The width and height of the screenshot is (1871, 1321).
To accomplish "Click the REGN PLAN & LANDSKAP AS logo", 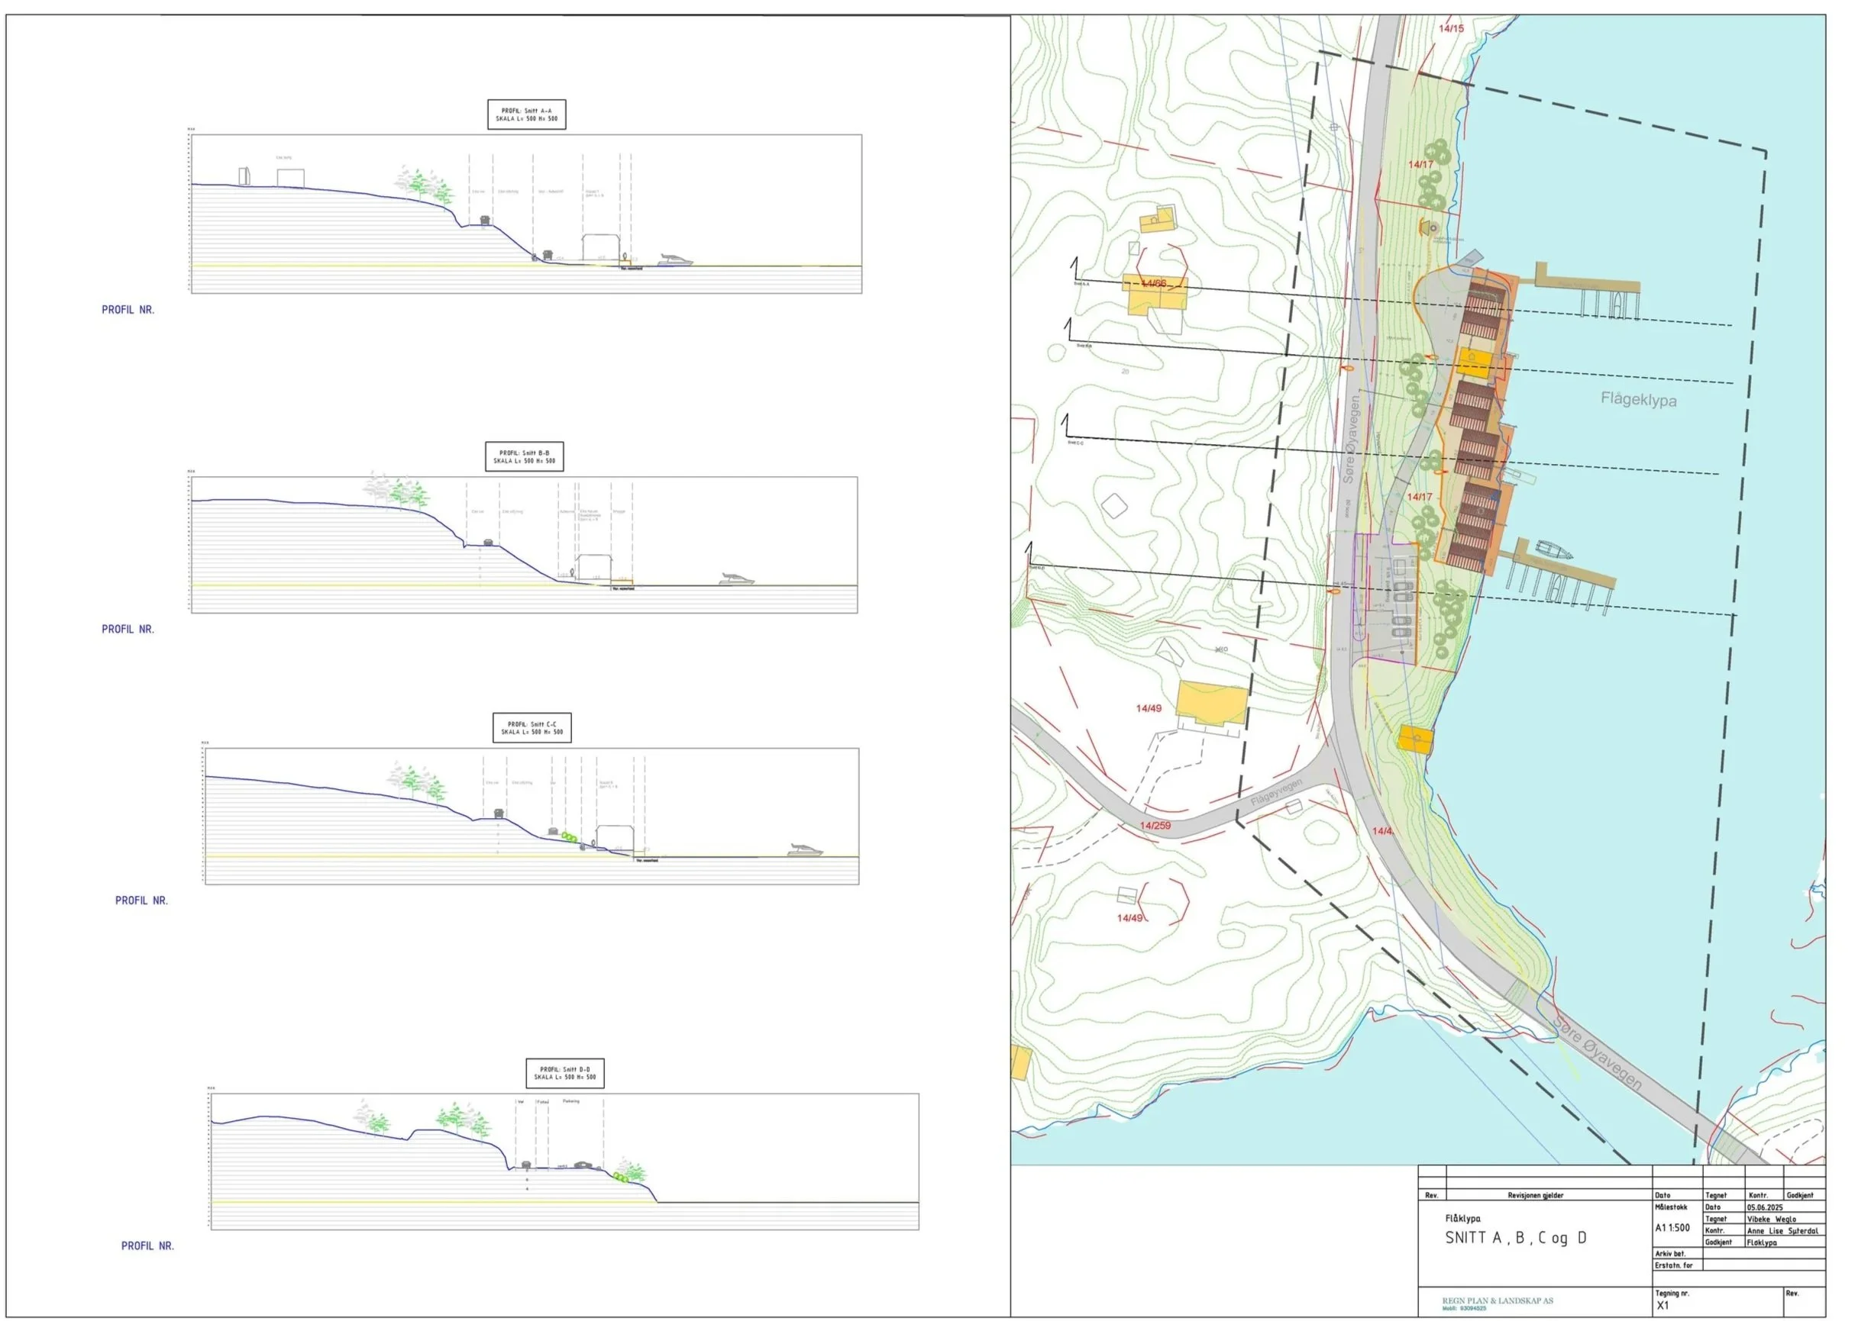I will coord(1497,1300).
